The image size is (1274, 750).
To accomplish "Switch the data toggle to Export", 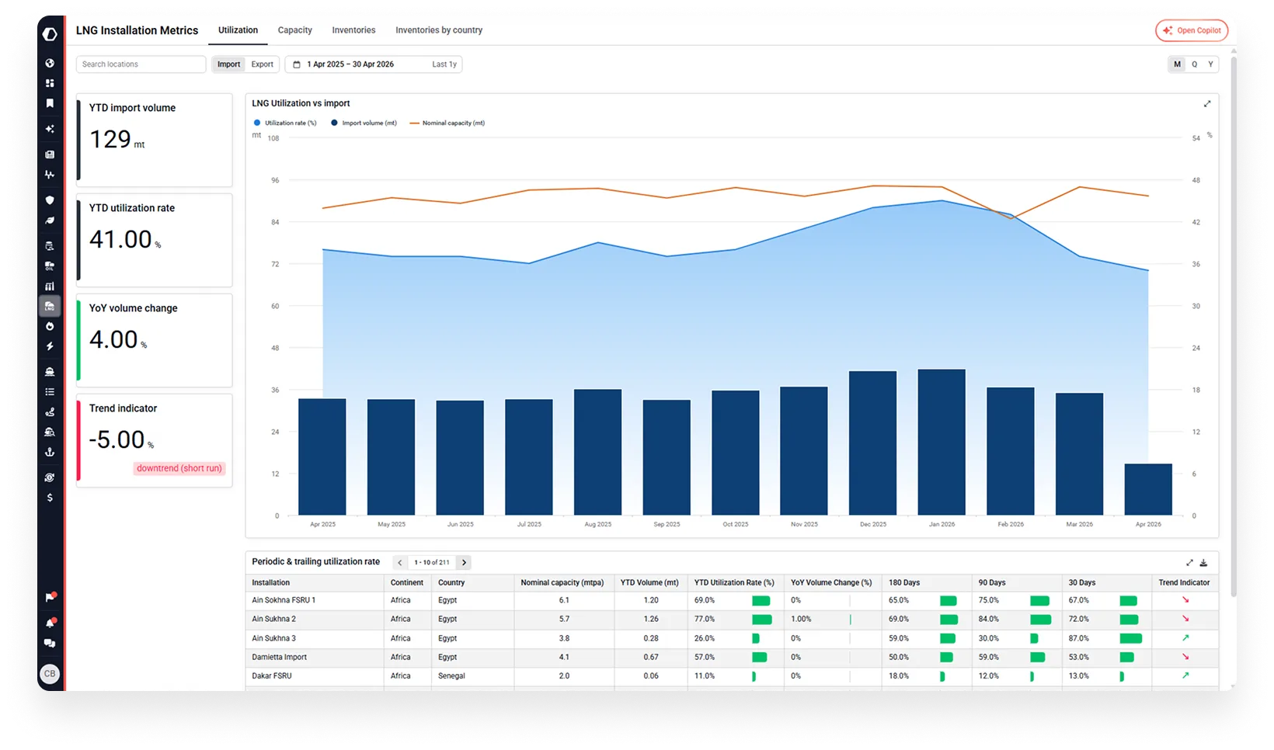I will [x=263, y=64].
